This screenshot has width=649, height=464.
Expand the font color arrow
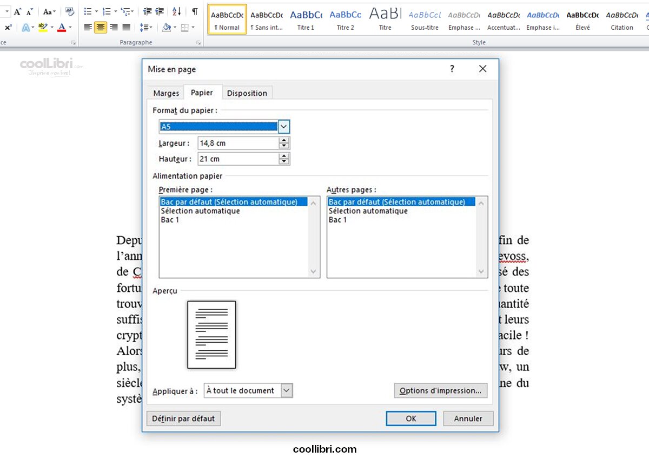[x=70, y=27]
